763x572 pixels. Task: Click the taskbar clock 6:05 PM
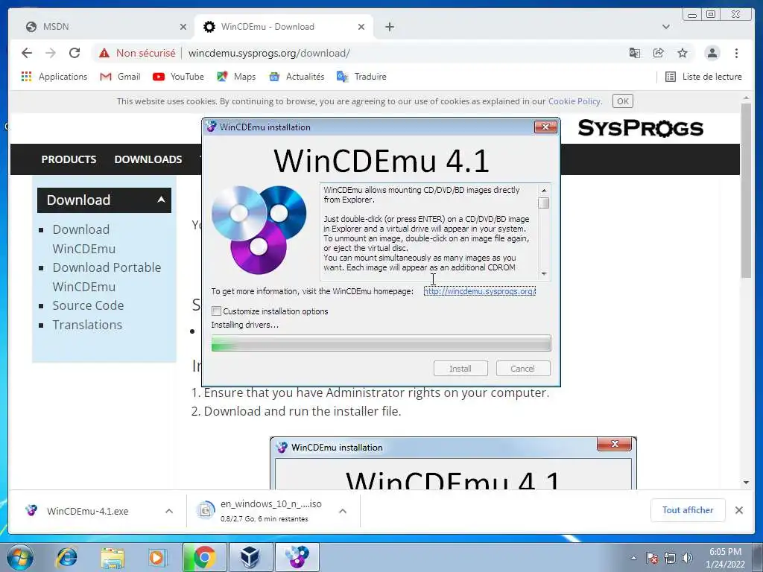tap(725, 558)
